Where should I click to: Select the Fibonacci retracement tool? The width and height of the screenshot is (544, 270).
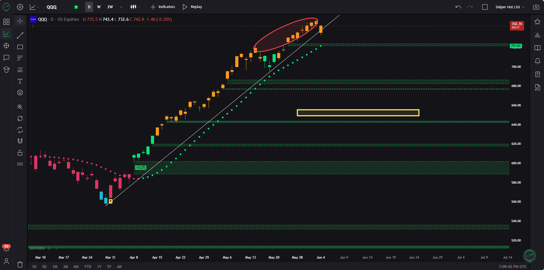pyautogui.click(x=20, y=69)
